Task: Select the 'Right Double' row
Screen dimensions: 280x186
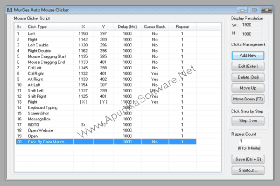Action: tap(106, 51)
